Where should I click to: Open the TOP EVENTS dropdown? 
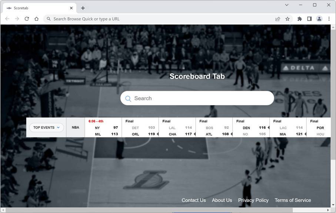coord(47,127)
